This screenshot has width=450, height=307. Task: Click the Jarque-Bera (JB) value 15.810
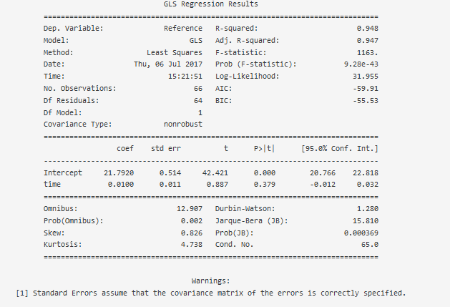(366, 221)
